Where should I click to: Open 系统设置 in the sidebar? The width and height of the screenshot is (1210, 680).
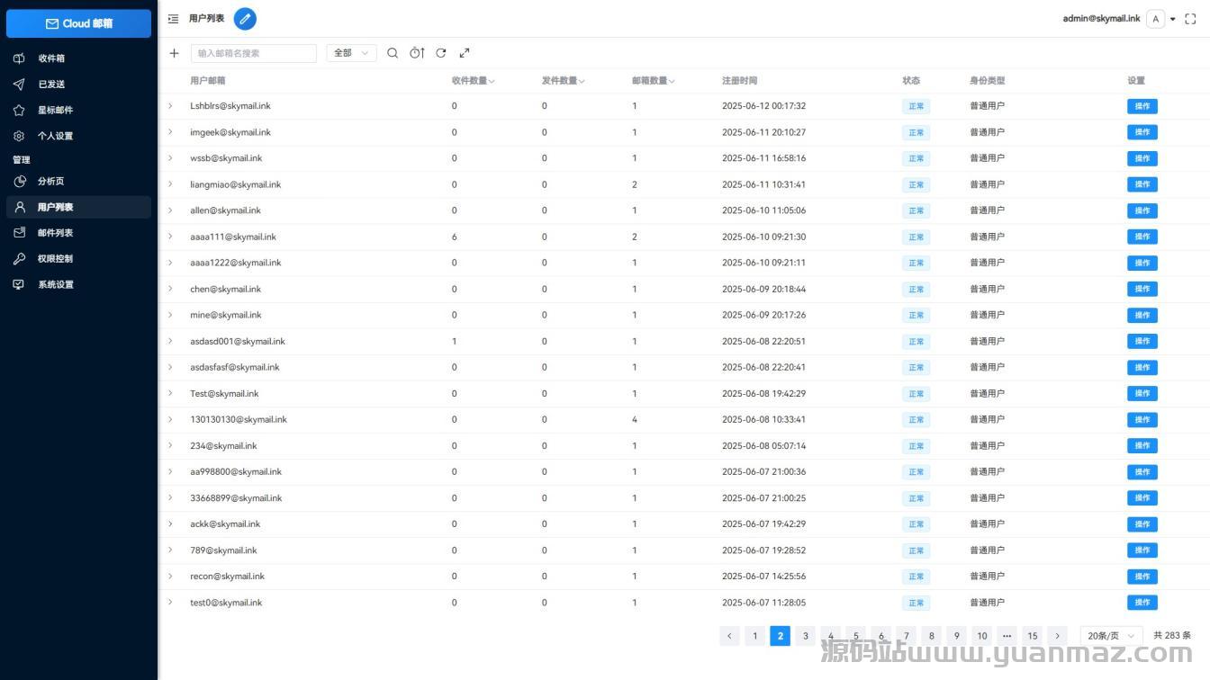pos(55,285)
